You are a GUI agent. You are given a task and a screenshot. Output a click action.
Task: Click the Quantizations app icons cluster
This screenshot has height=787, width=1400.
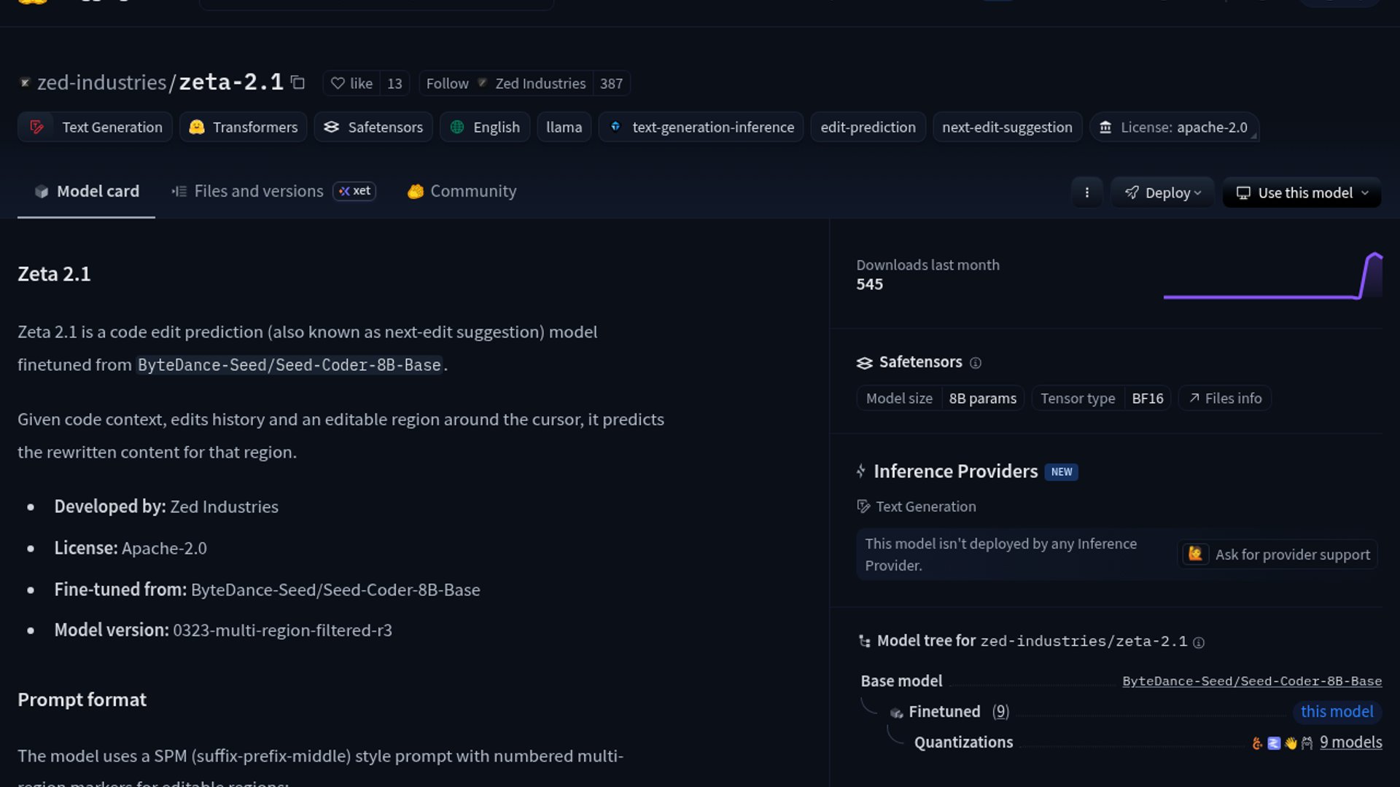coord(1283,743)
